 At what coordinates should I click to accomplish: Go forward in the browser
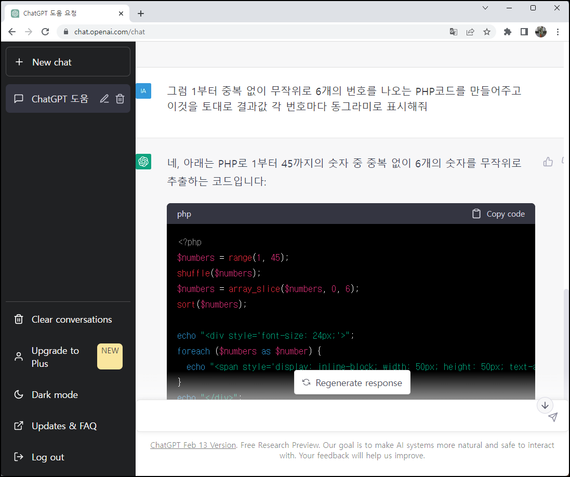29,32
